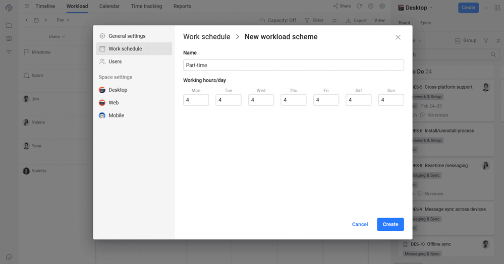Viewport: 504px width, 264px height.
Task: Click the Share icon in header
Action: coord(335,6)
